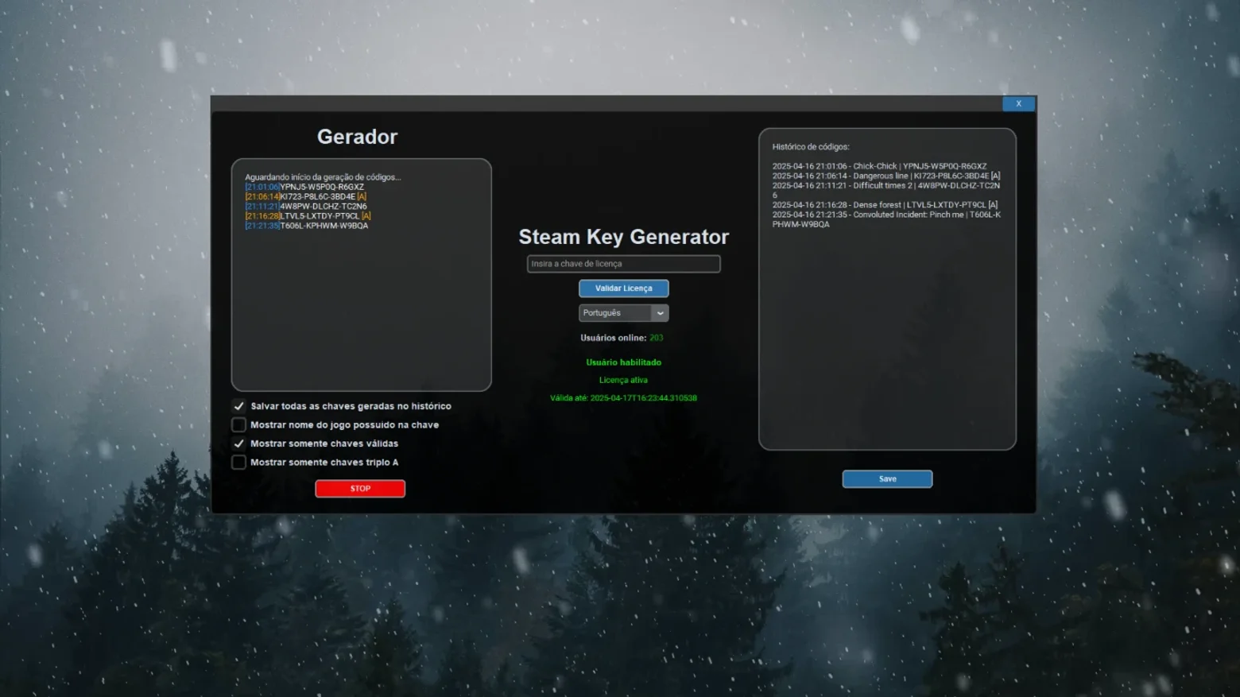Screen dimensions: 1240x697
Task: Toggle "Salvar todas as chaves geradas no histórico" checkbox
Action: [x=238, y=406]
